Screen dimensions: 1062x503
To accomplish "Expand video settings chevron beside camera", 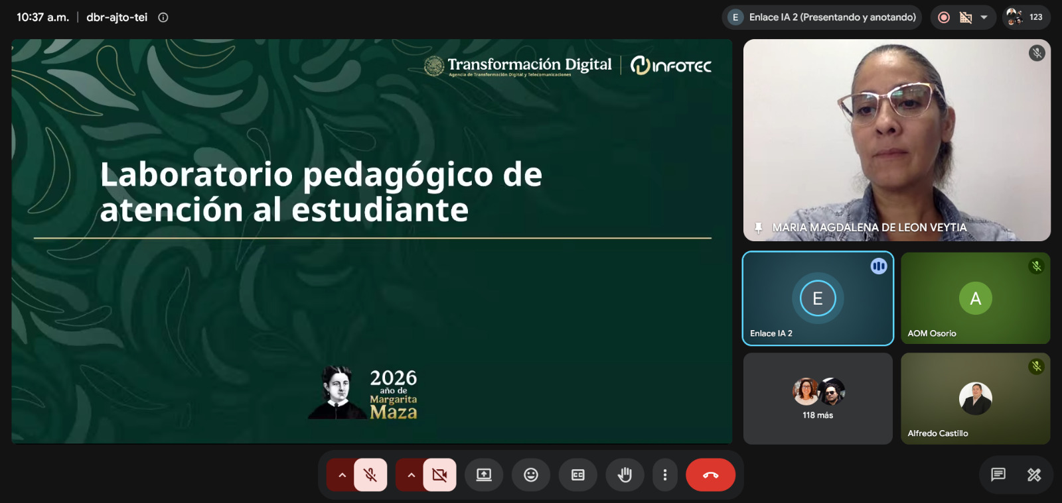I will coord(411,475).
